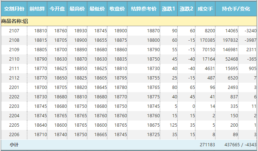
Task: Click the 前结算 column header
Action: (37, 8)
